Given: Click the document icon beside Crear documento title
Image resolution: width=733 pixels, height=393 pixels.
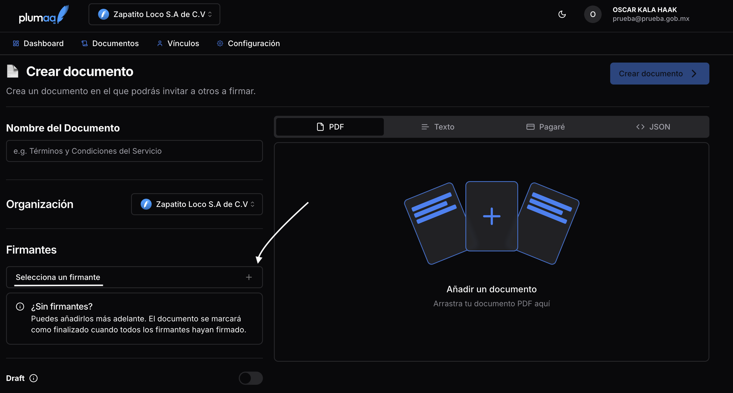Looking at the screenshot, I should click(13, 71).
